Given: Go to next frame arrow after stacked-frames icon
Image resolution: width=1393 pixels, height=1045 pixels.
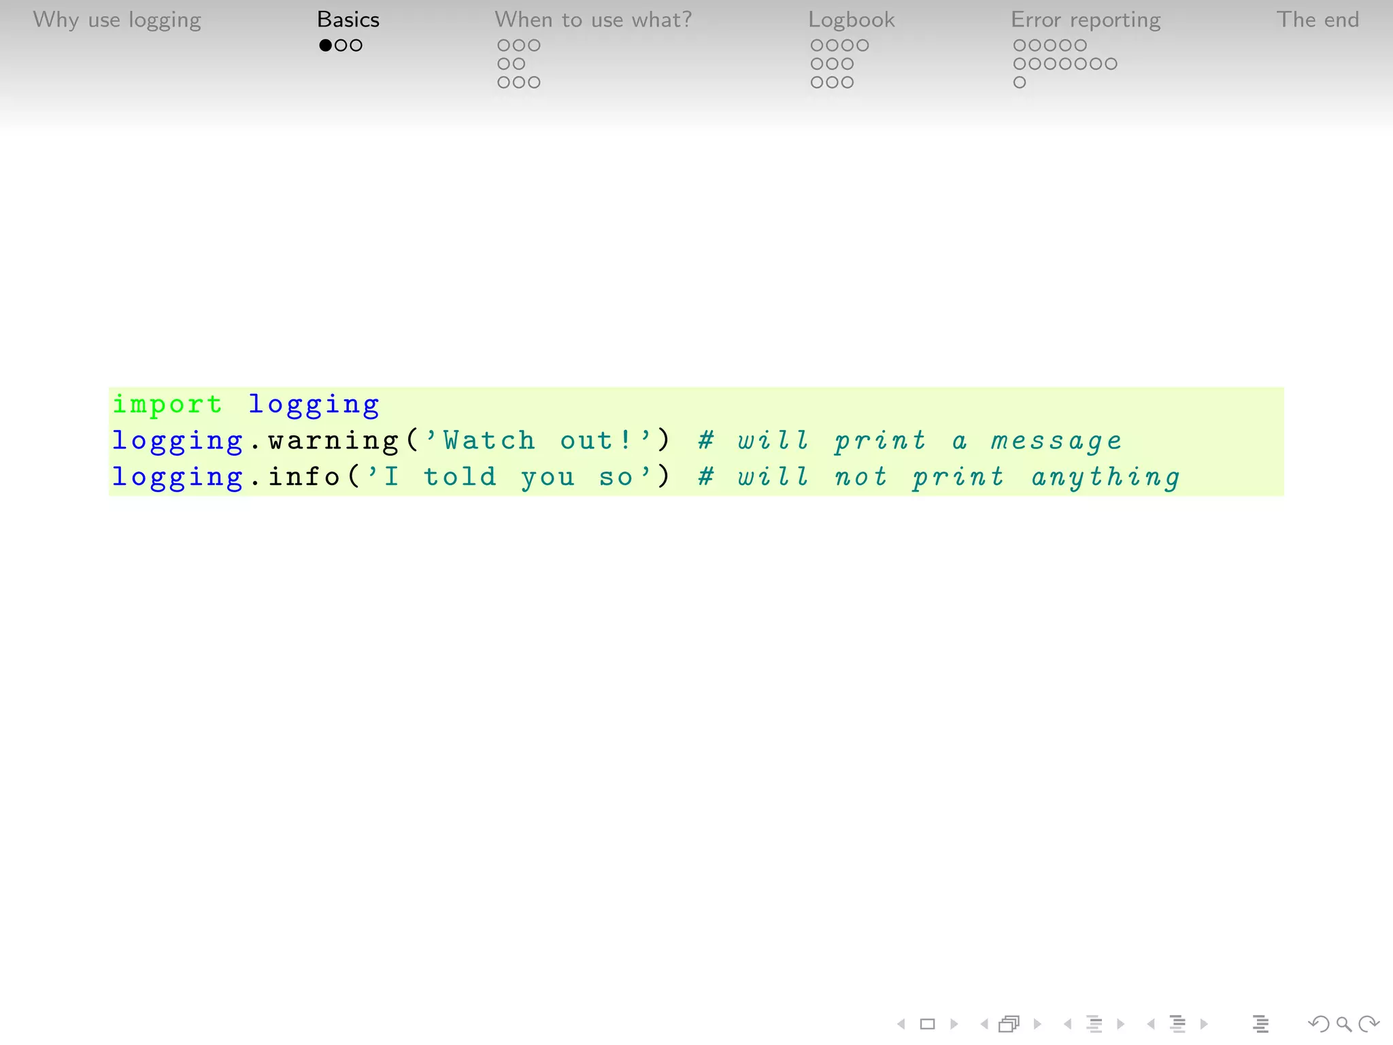Looking at the screenshot, I should tap(1037, 1024).
